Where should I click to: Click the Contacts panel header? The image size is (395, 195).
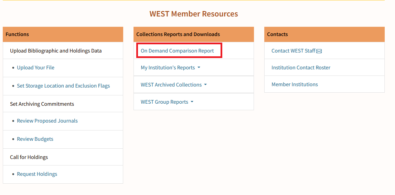tap(324, 34)
